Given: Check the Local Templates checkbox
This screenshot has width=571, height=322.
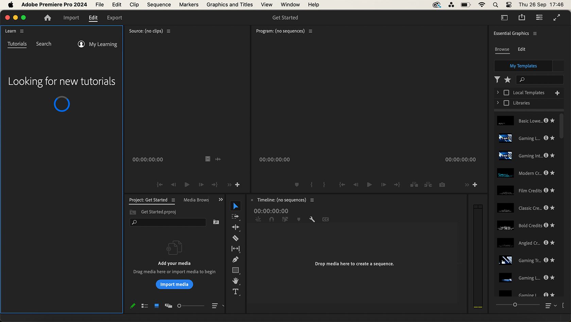Looking at the screenshot, I should tap(506, 92).
